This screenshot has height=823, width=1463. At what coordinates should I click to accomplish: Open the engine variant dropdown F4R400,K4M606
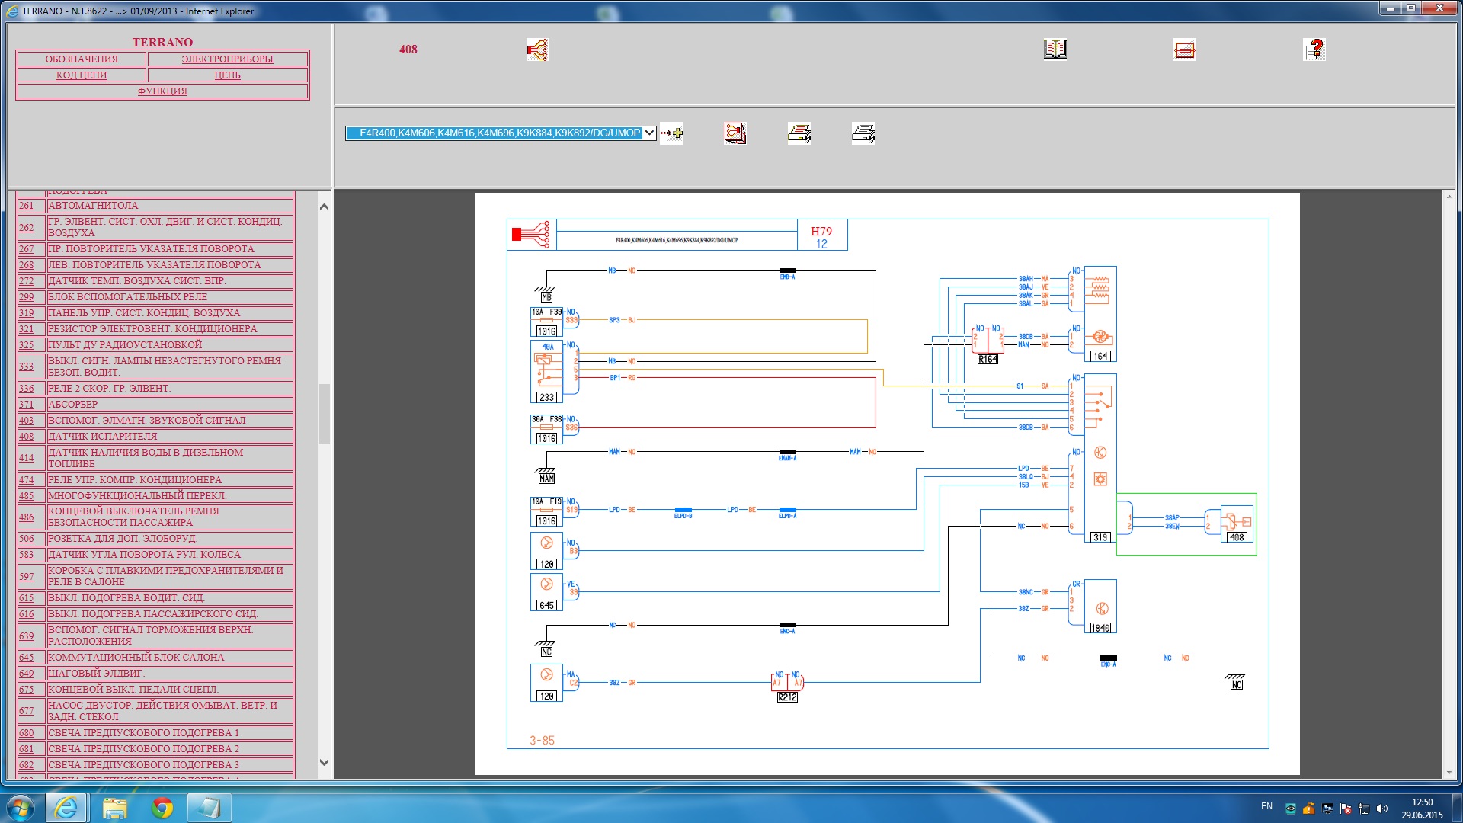click(x=501, y=133)
